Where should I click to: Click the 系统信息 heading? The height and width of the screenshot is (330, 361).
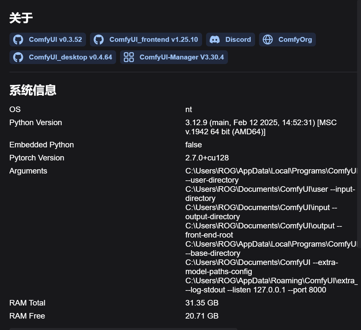click(x=33, y=90)
